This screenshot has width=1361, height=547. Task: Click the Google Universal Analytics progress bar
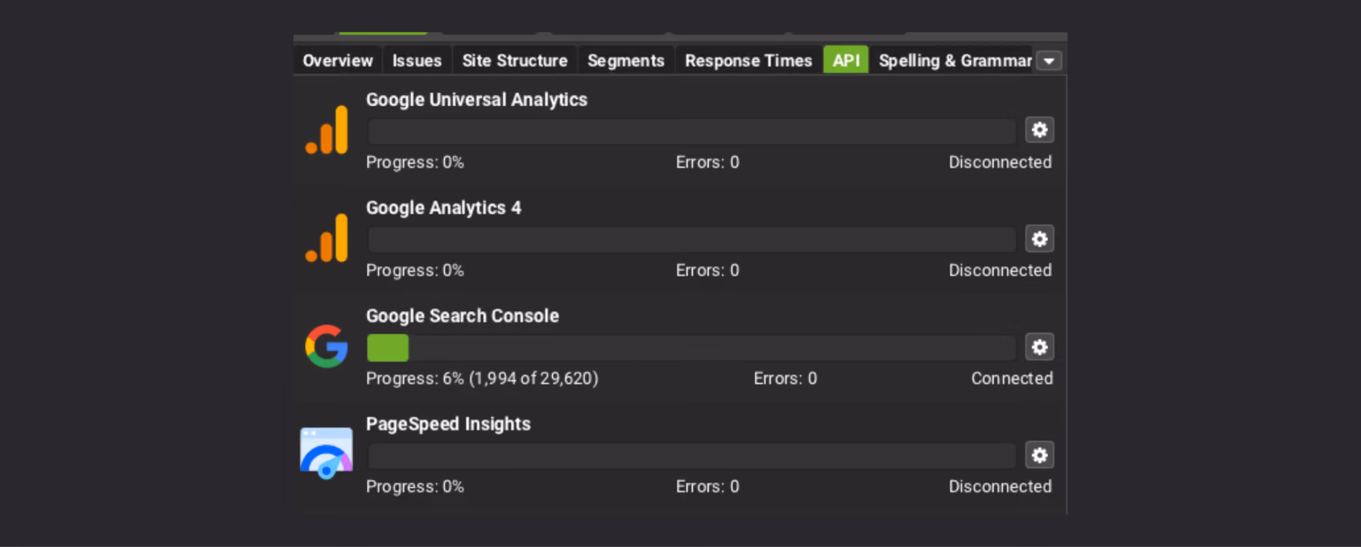pos(692,131)
